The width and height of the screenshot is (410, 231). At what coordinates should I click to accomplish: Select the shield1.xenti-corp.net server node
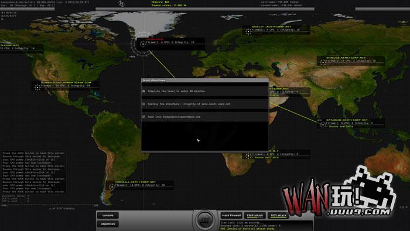click(x=248, y=32)
